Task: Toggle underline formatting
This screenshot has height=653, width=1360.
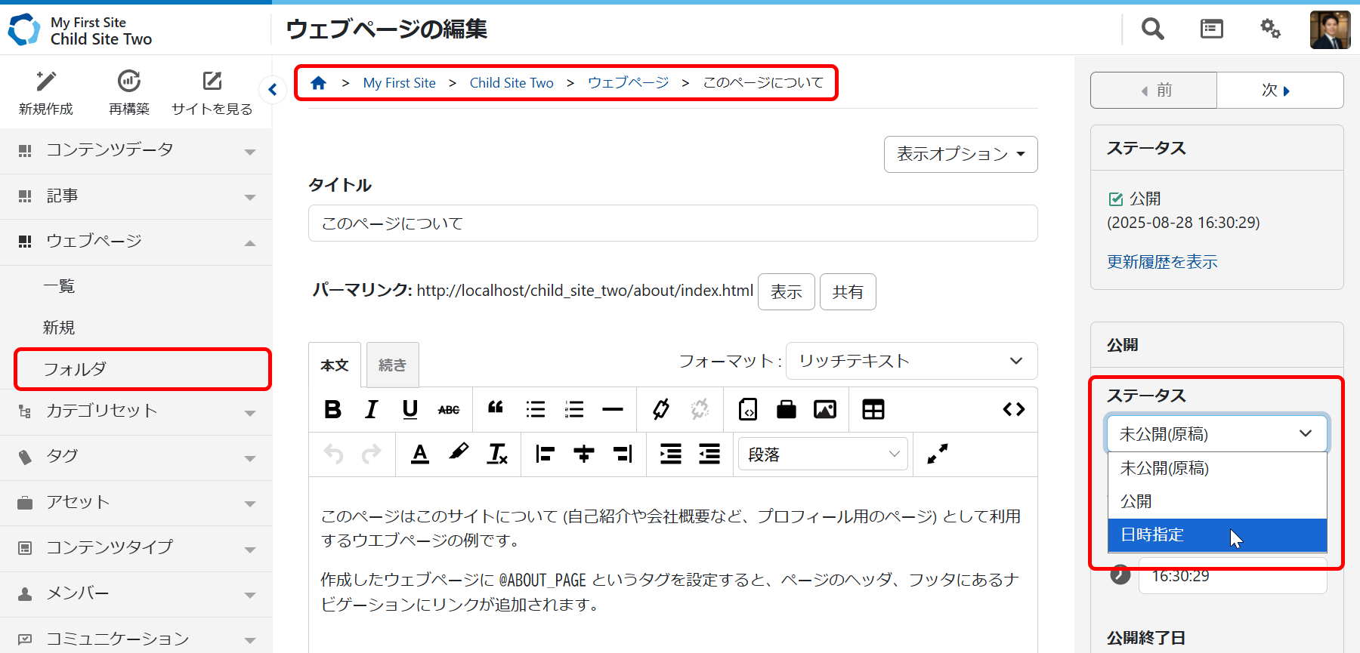Action: [410, 409]
